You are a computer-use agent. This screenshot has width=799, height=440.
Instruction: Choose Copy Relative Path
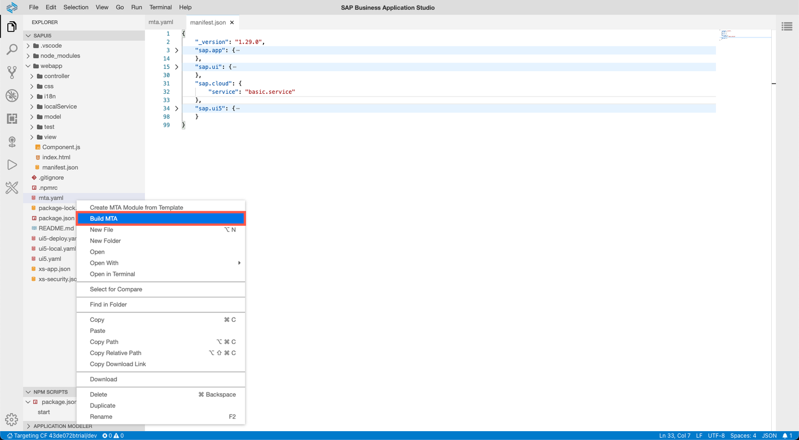coord(161,353)
